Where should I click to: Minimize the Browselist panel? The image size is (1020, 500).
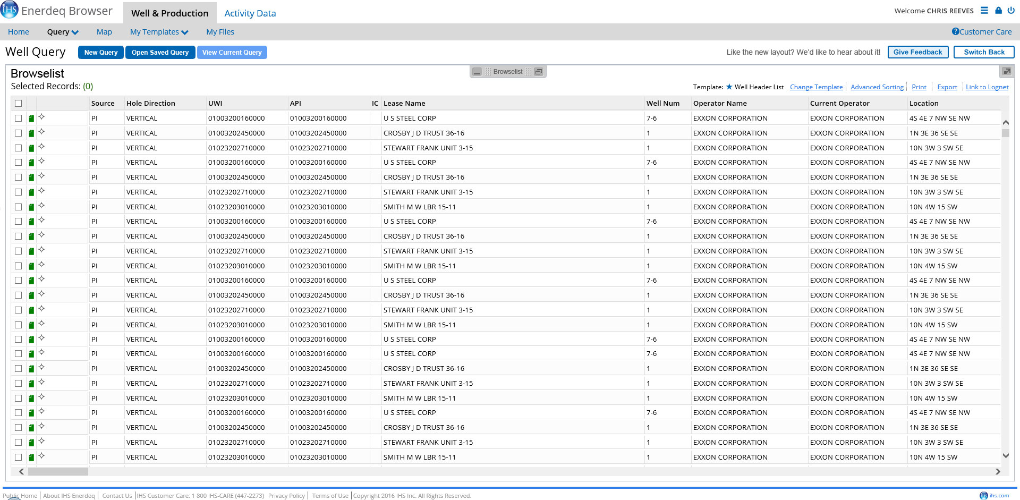(x=477, y=72)
